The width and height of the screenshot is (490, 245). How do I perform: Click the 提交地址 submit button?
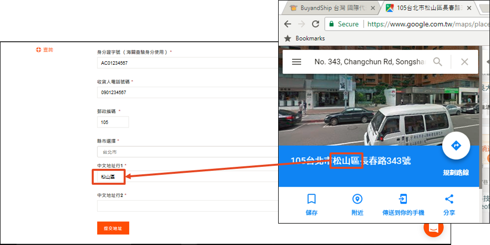[113, 228]
